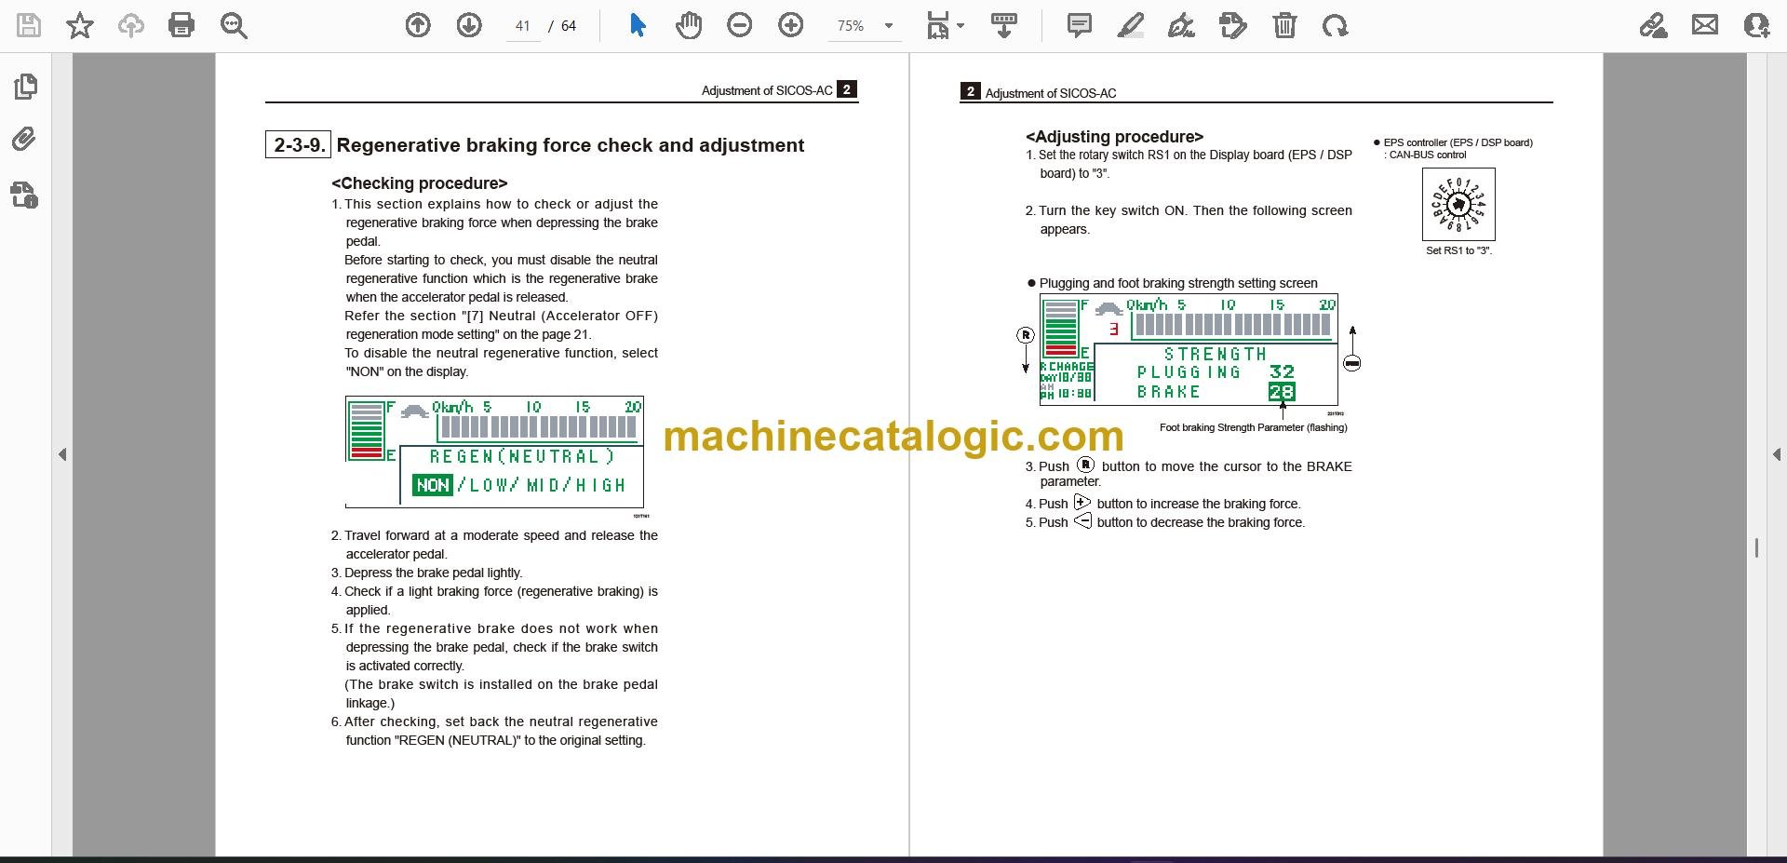The height and width of the screenshot is (863, 1787).
Task: Click the total page count '64'
Action: click(569, 26)
